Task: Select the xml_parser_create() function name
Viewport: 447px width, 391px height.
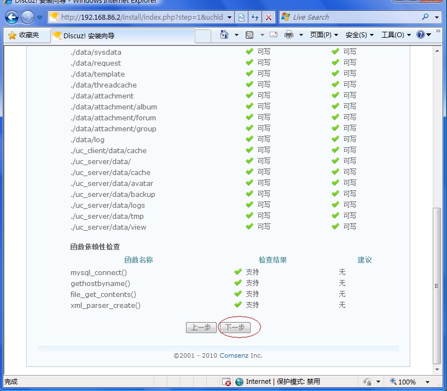Action: (x=106, y=306)
